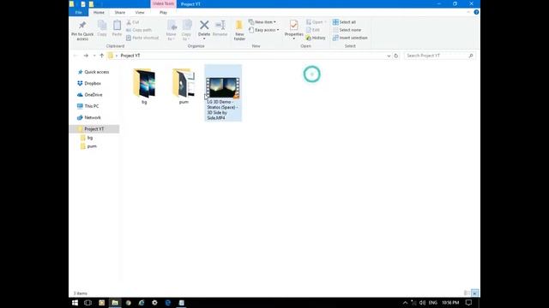
Task: Click Select all
Action: (x=344, y=22)
